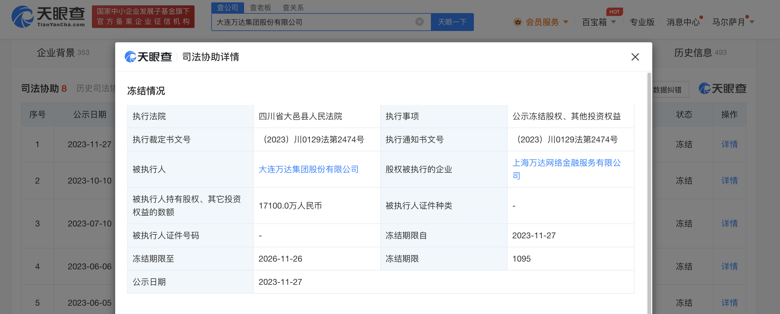The width and height of the screenshot is (780, 314).
Task: Open 详情 for the 2023-11-27 row
Action: click(729, 144)
